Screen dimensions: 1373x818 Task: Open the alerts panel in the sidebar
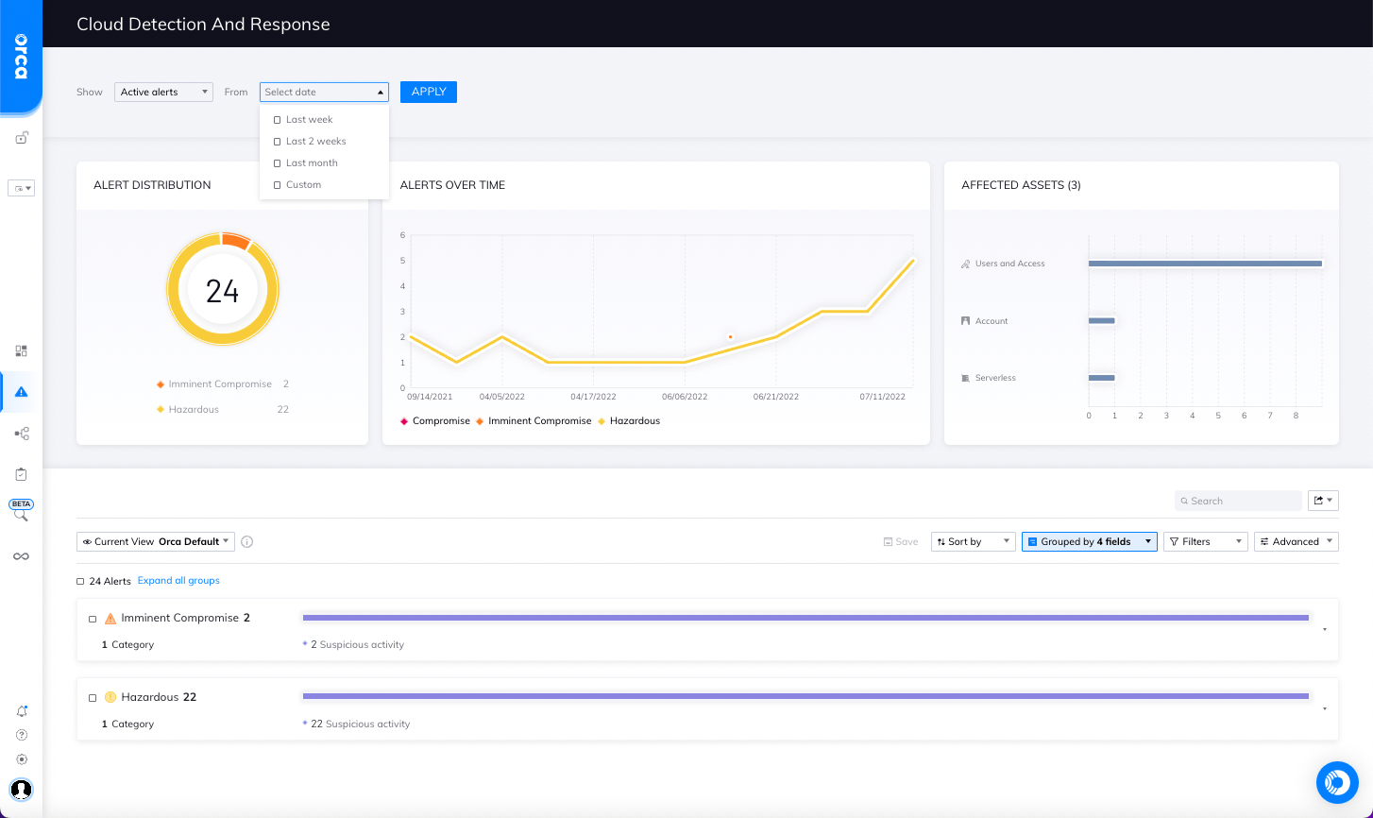[x=21, y=391]
